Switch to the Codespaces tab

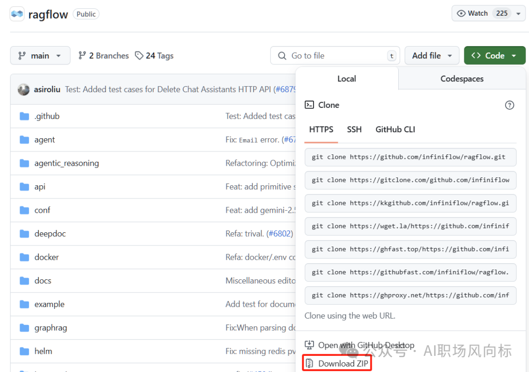(462, 78)
